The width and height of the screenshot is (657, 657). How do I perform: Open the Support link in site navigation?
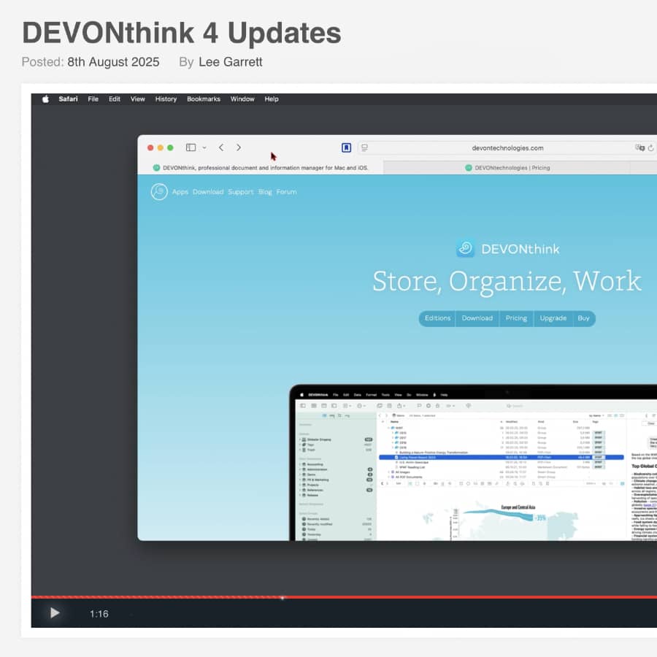point(240,192)
